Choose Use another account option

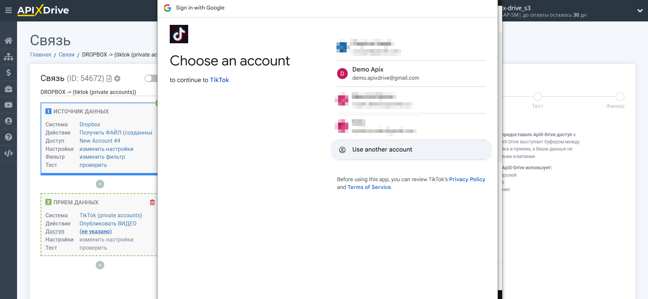(x=411, y=149)
